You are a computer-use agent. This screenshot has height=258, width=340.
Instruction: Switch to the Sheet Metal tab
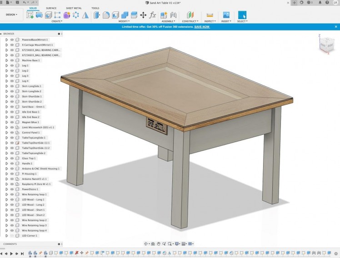(x=74, y=8)
